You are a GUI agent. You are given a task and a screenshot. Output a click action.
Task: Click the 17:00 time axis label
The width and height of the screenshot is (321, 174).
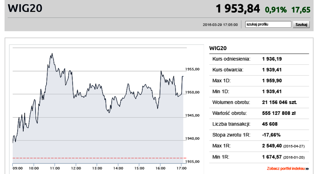click(181, 168)
